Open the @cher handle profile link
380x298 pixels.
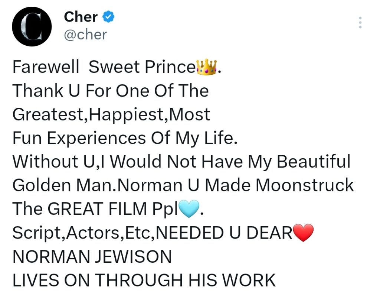point(85,35)
